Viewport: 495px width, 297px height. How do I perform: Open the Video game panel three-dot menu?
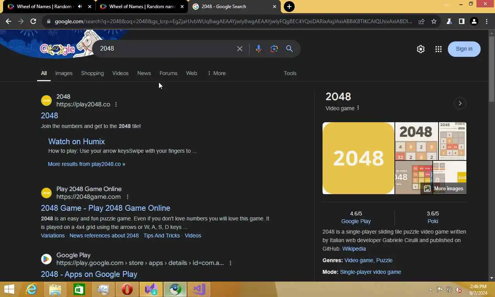(358, 108)
